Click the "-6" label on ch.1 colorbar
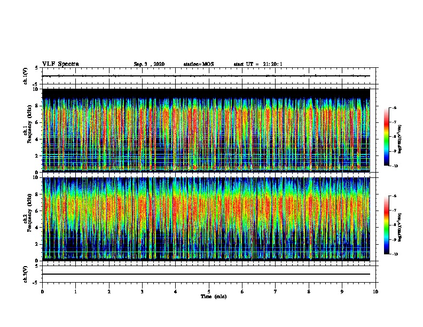Image resolution: width=423 pixels, height=327 pixels. click(394, 107)
